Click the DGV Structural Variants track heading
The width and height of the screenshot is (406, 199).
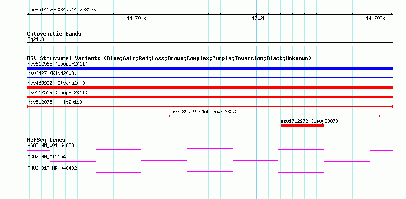point(169,58)
